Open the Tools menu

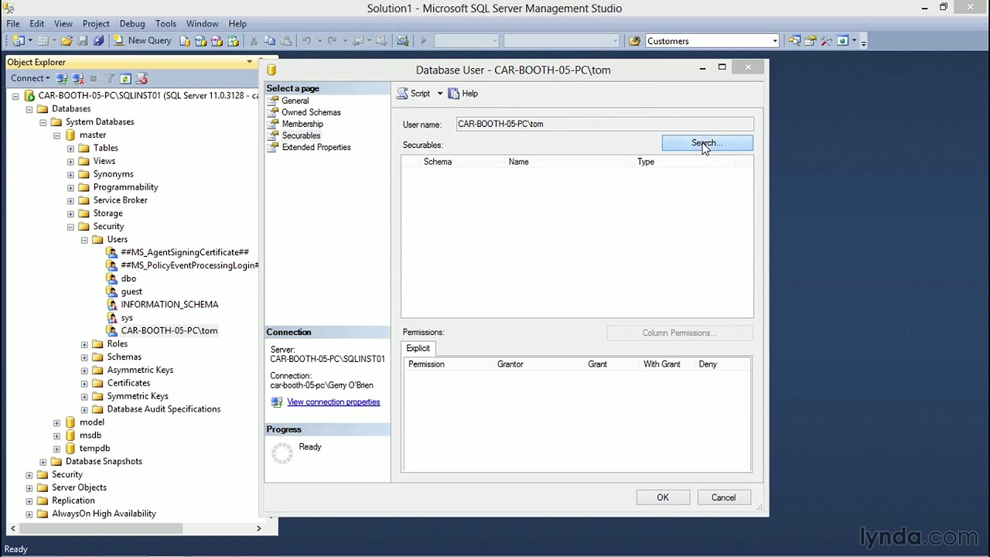coord(166,24)
